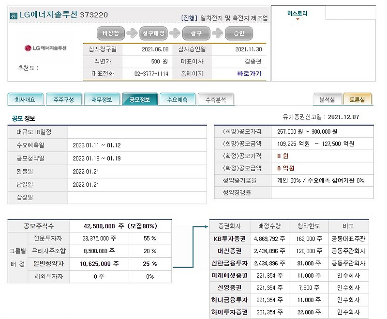This screenshot has height=319, width=387.
Task: Click the 하나금융투자 row name
Action: point(229,300)
